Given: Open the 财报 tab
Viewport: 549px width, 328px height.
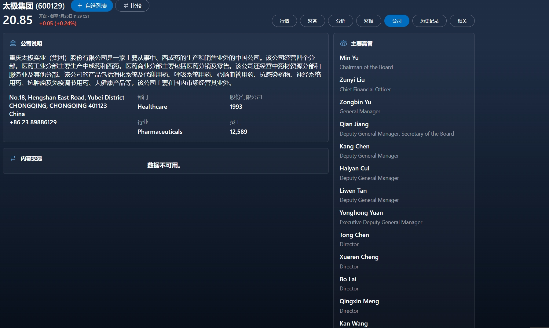Looking at the screenshot, I should coord(369,21).
